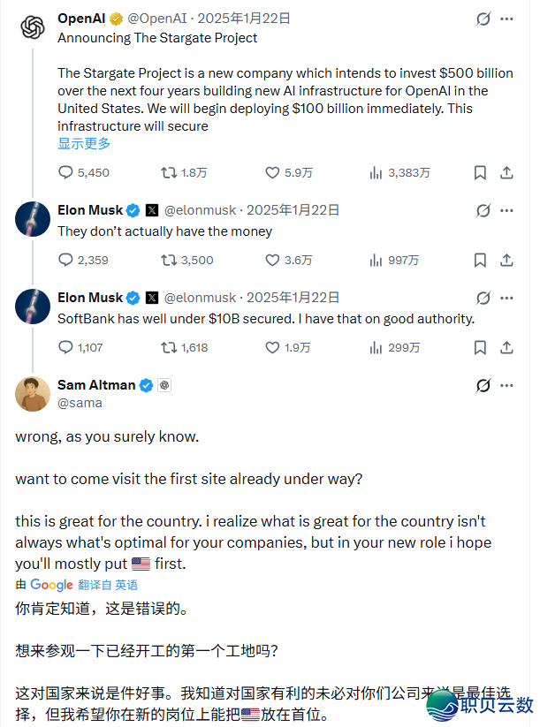Viewport: 540px width, 727px height.
Task: Open more options menu on OpenAI's tweet
Action: pos(506,18)
